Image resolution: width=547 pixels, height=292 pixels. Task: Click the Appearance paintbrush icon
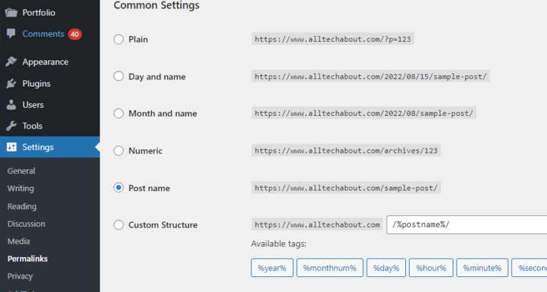11,62
